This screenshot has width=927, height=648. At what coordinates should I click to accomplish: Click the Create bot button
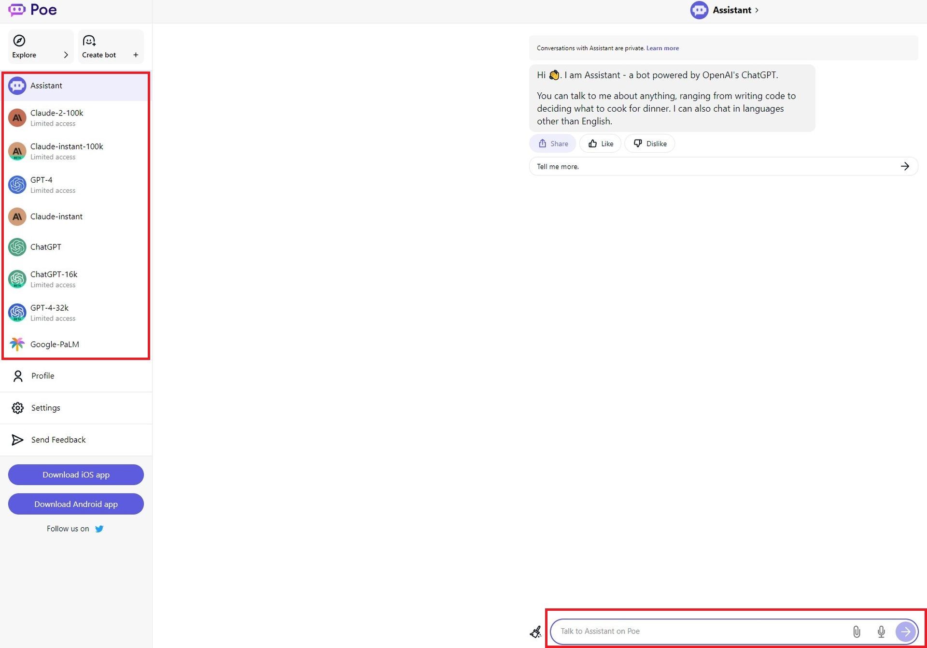111,47
